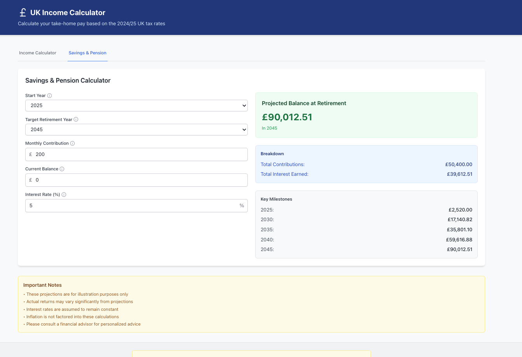
Task: Click the Total Interest Earned label
Action: tap(284, 174)
